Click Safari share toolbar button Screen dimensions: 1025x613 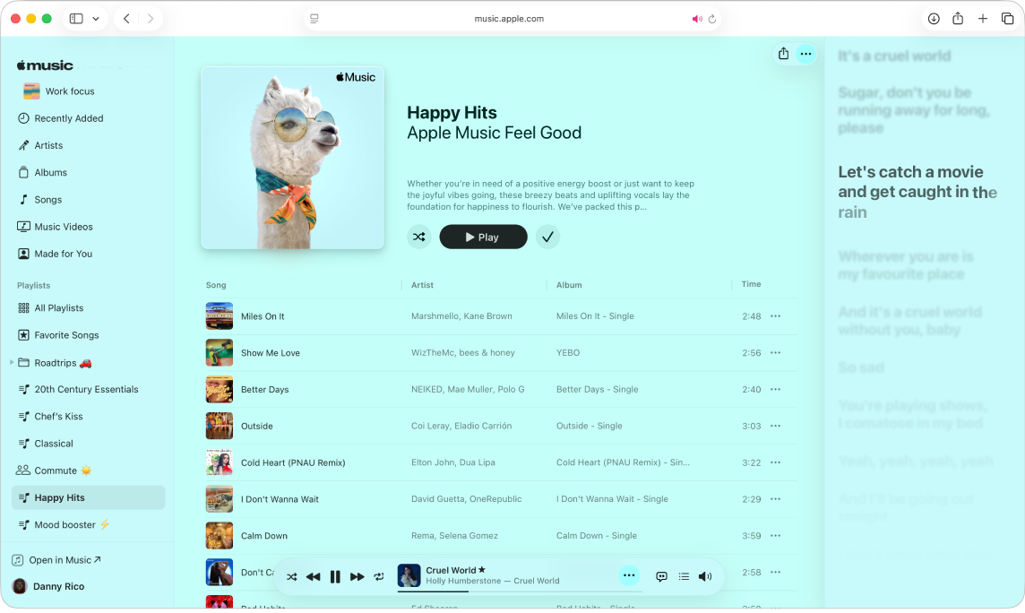(958, 18)
